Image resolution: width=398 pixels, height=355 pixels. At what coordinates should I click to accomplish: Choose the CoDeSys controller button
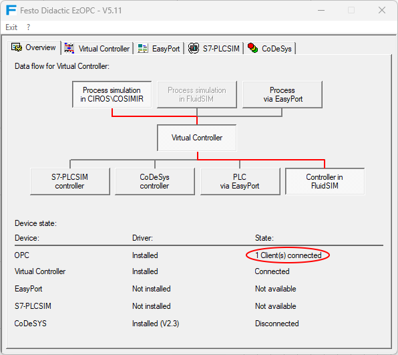[x=154, y=181]
